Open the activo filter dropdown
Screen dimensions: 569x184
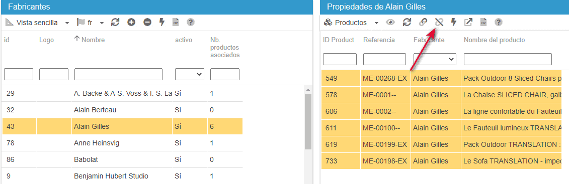pos(190,74)
